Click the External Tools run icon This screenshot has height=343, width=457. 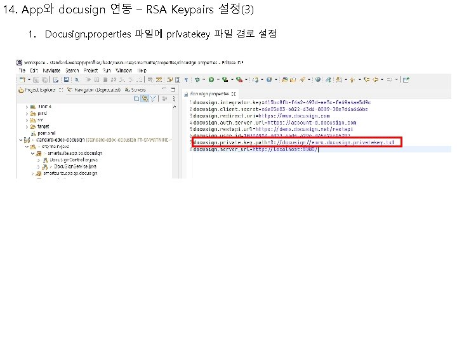point(239,79)
